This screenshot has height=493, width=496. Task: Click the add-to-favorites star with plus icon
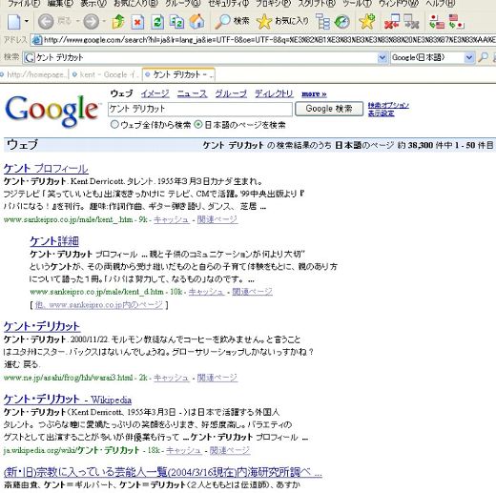[x=366, y=21]
